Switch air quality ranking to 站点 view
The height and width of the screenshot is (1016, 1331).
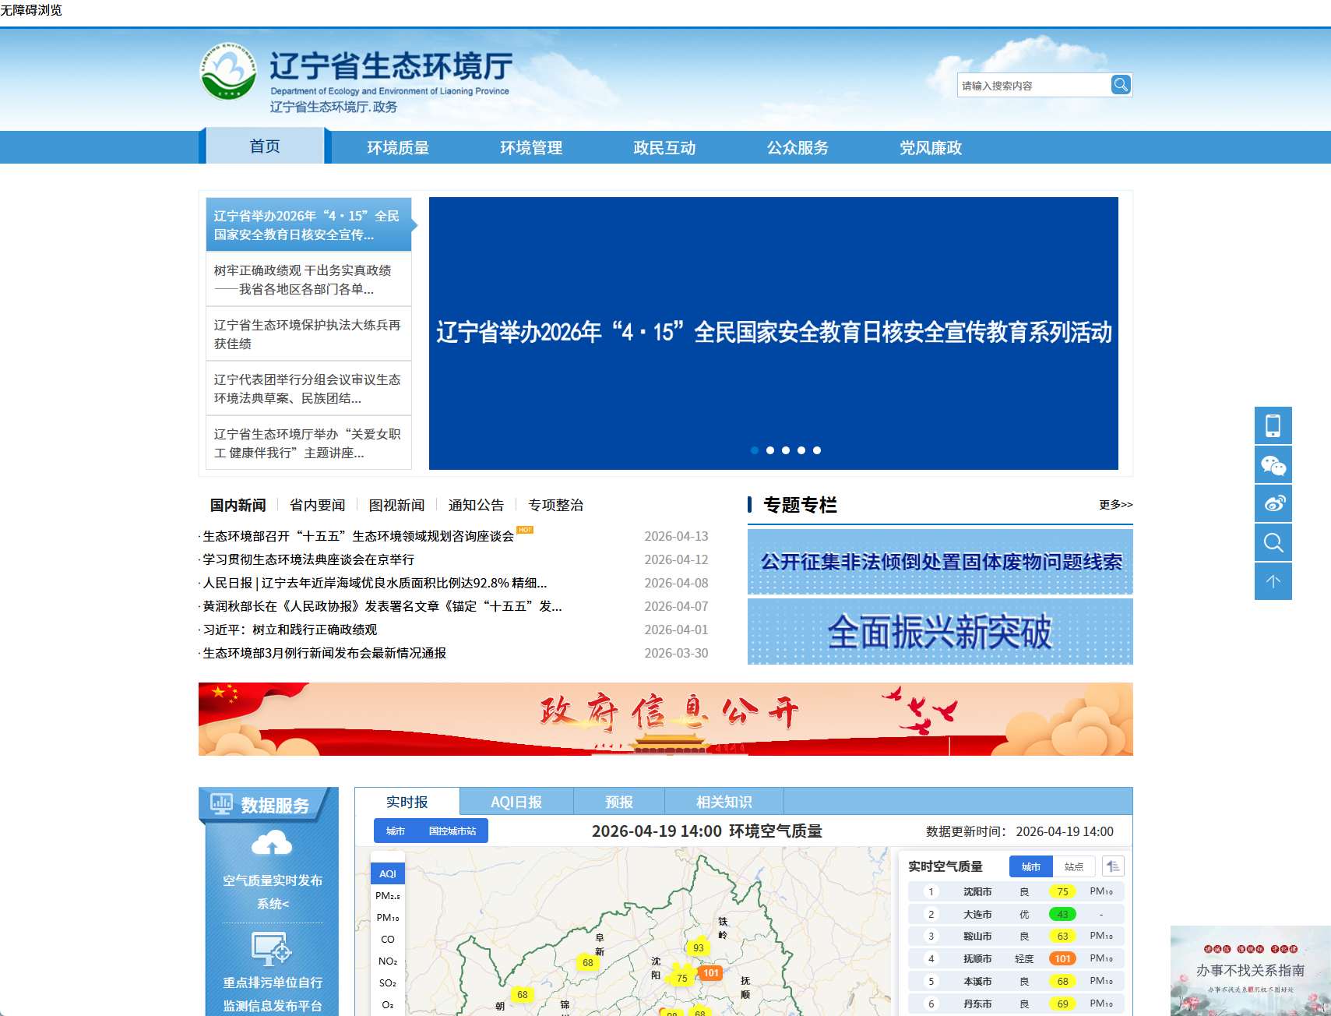(x=1073, y=866)
